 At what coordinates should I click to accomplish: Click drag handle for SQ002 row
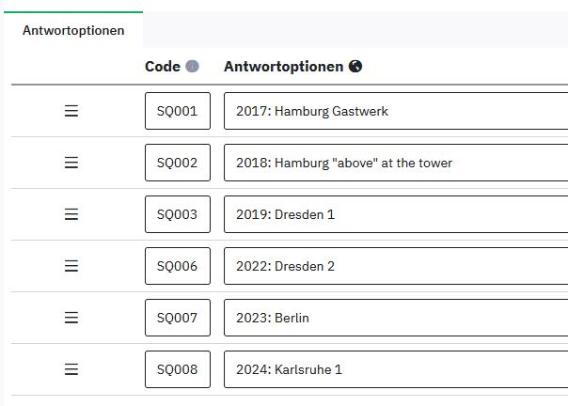71,163
